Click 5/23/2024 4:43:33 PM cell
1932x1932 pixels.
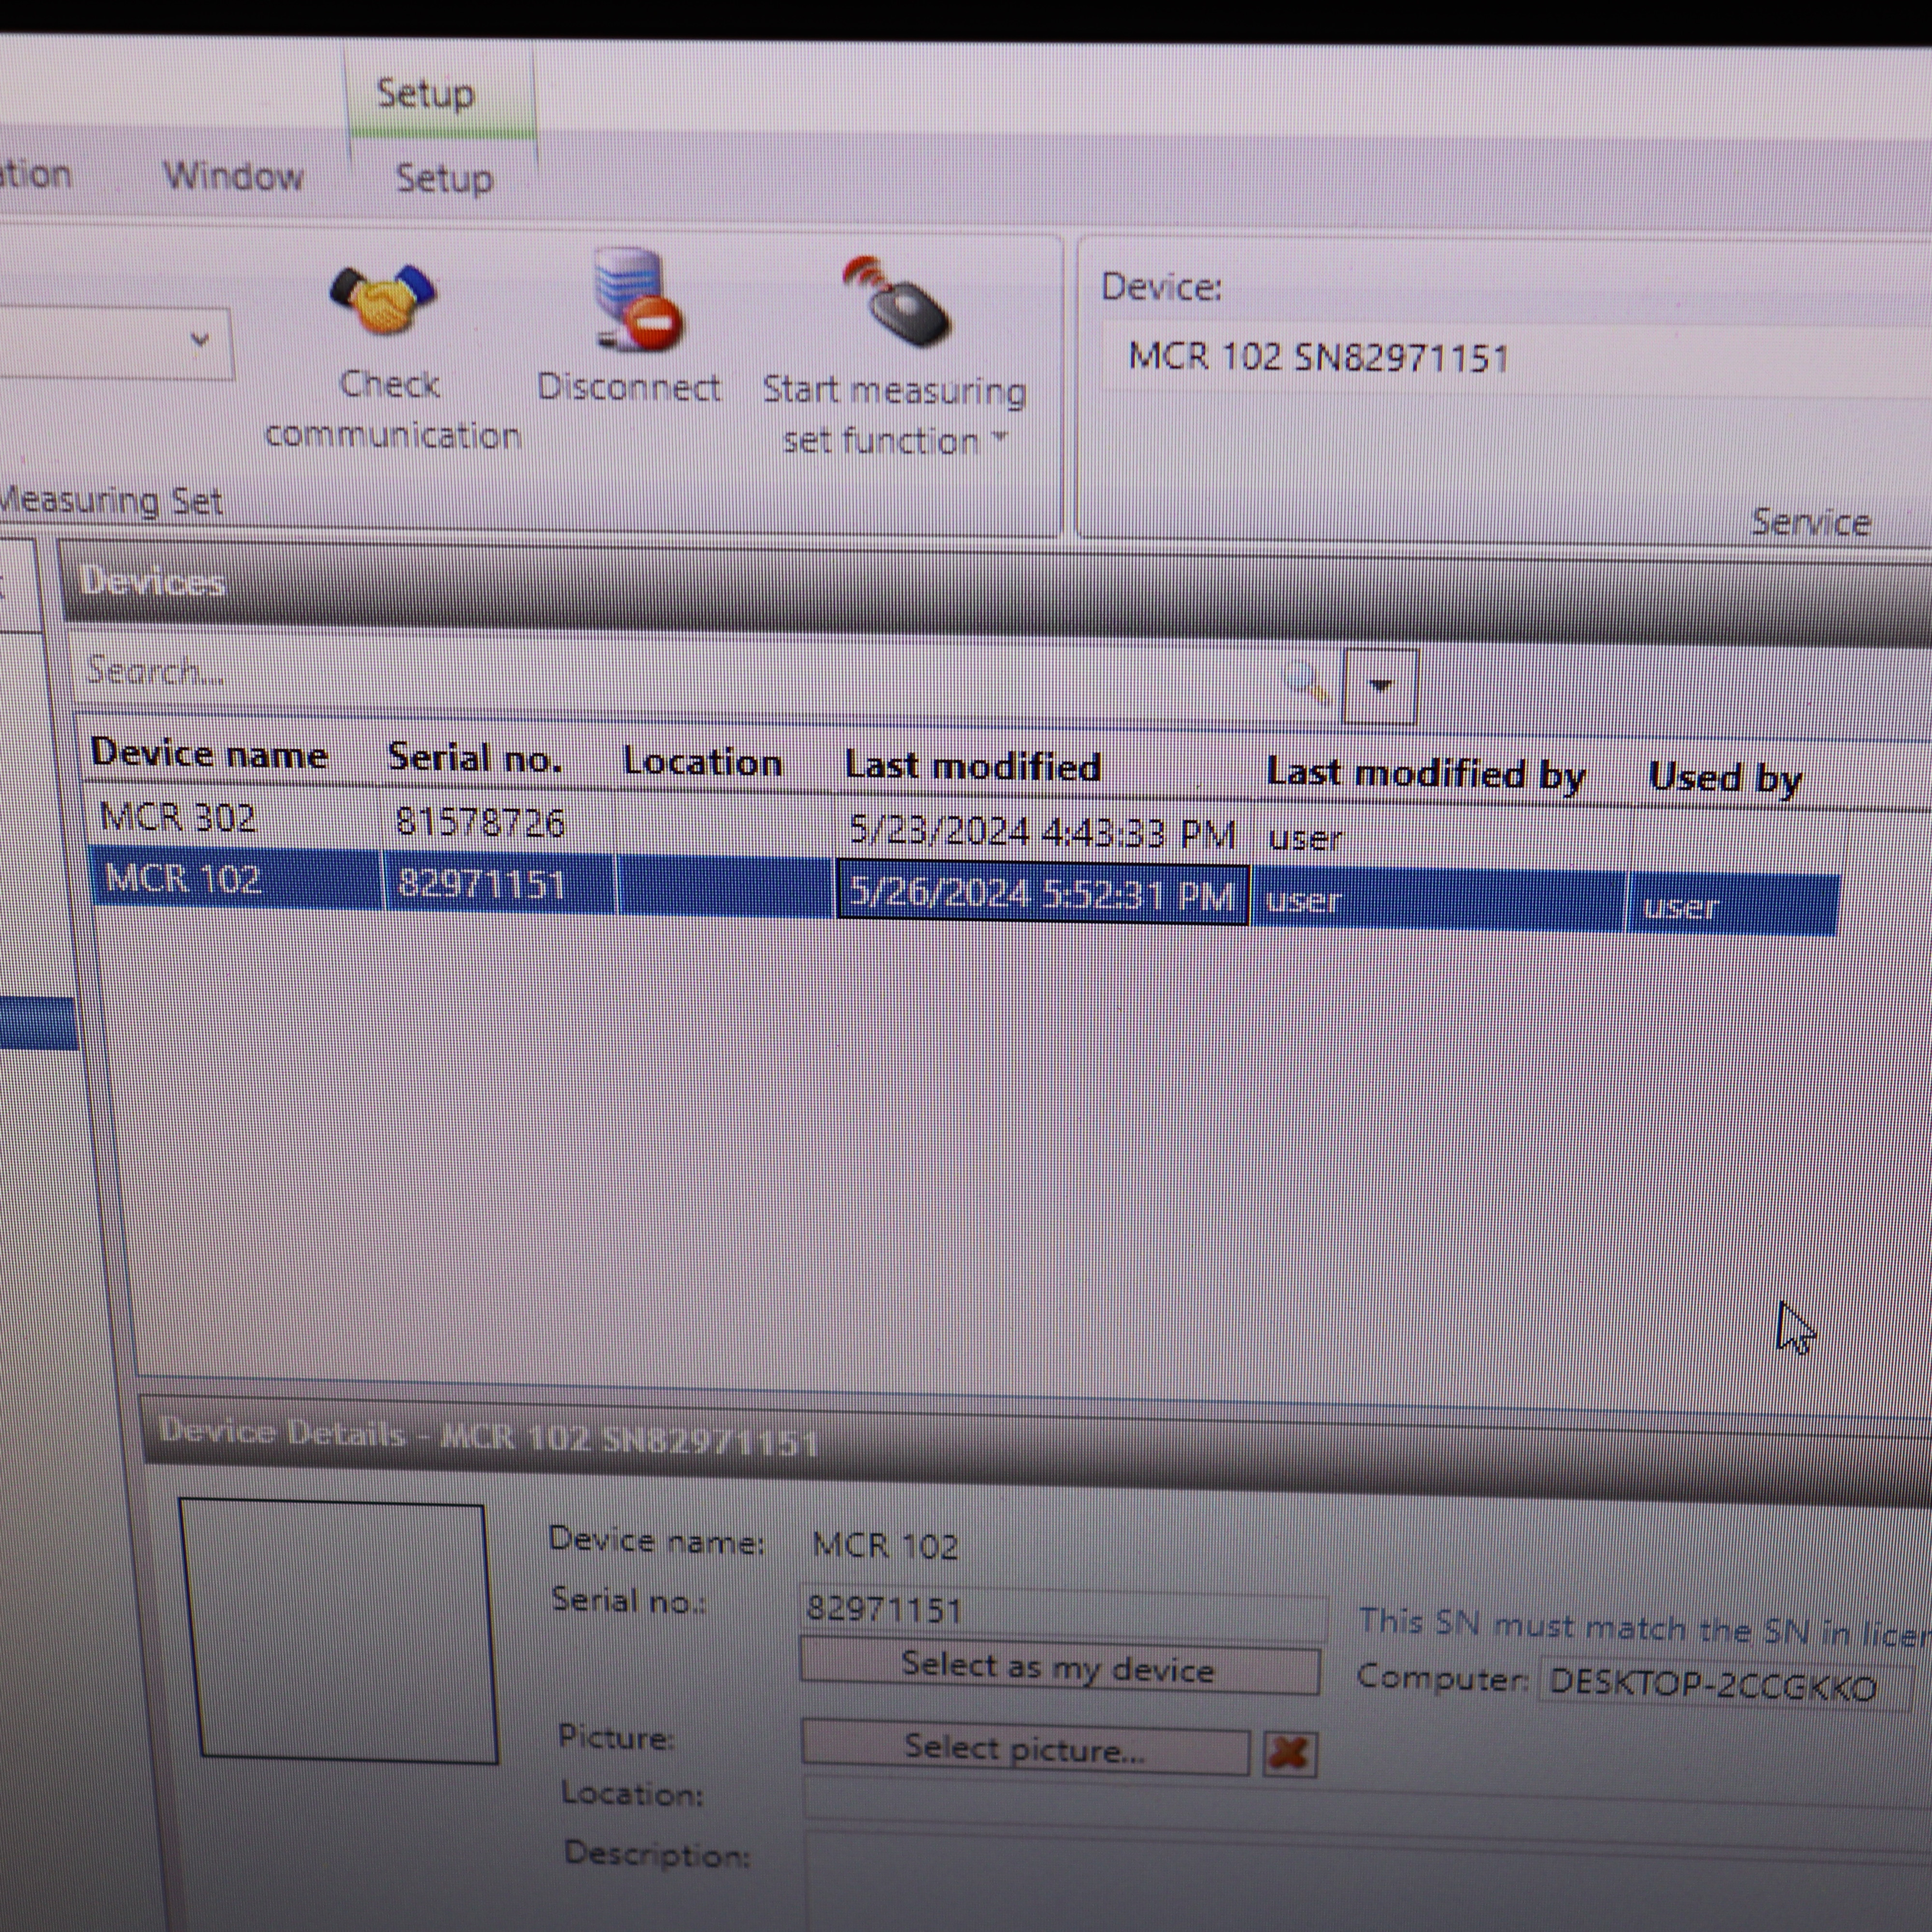(1042, 832)
